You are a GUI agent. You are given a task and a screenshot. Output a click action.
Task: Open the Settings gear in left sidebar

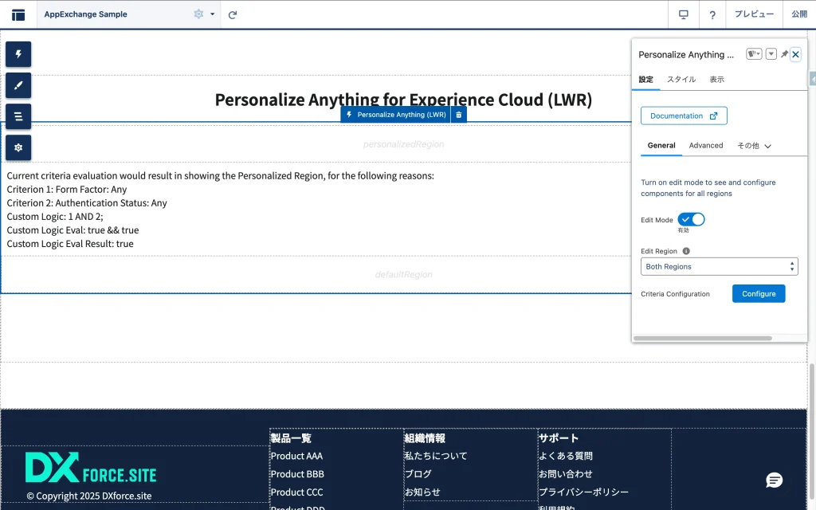(x=18, y=147)
